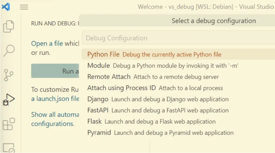275x153 pixels.
Task: Open the Extensions view in activity bar
Action: tap(9, 124)
